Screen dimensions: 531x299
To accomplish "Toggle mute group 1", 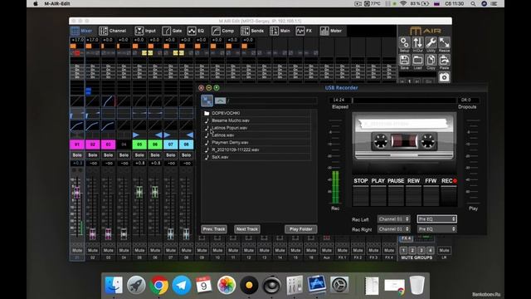I will click(x=403, y=251).
